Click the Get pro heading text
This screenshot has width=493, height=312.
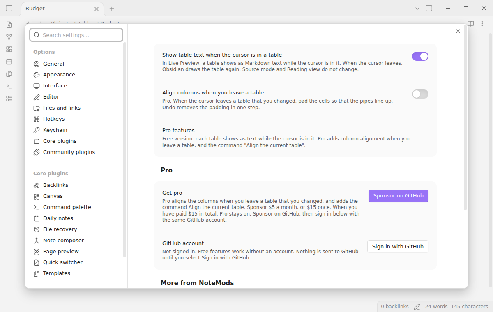click(172, 193)
